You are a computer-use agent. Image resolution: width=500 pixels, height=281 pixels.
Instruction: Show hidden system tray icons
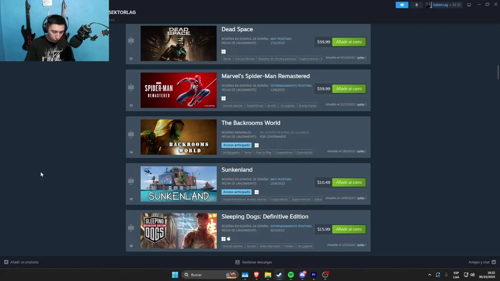[430, 275]
